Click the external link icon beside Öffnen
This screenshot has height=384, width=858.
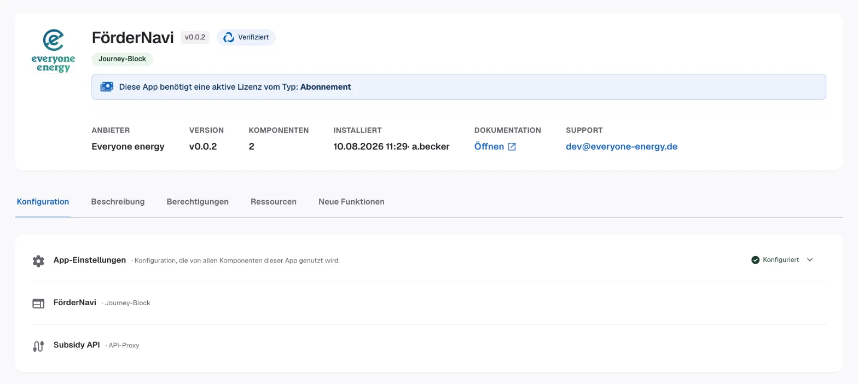tap(512, 147)
